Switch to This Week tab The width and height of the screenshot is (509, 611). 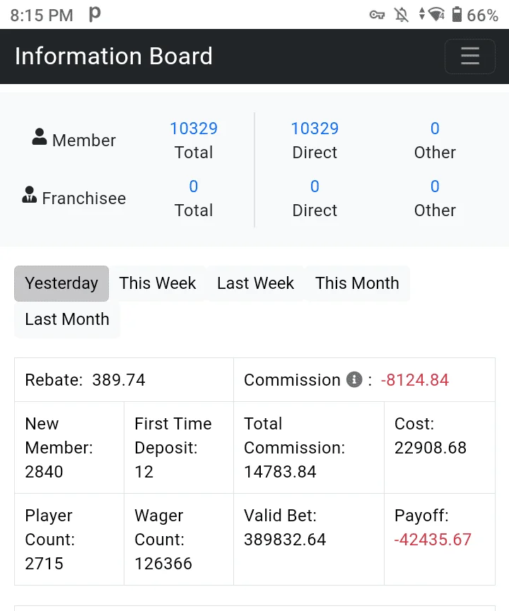pos(158,283)
